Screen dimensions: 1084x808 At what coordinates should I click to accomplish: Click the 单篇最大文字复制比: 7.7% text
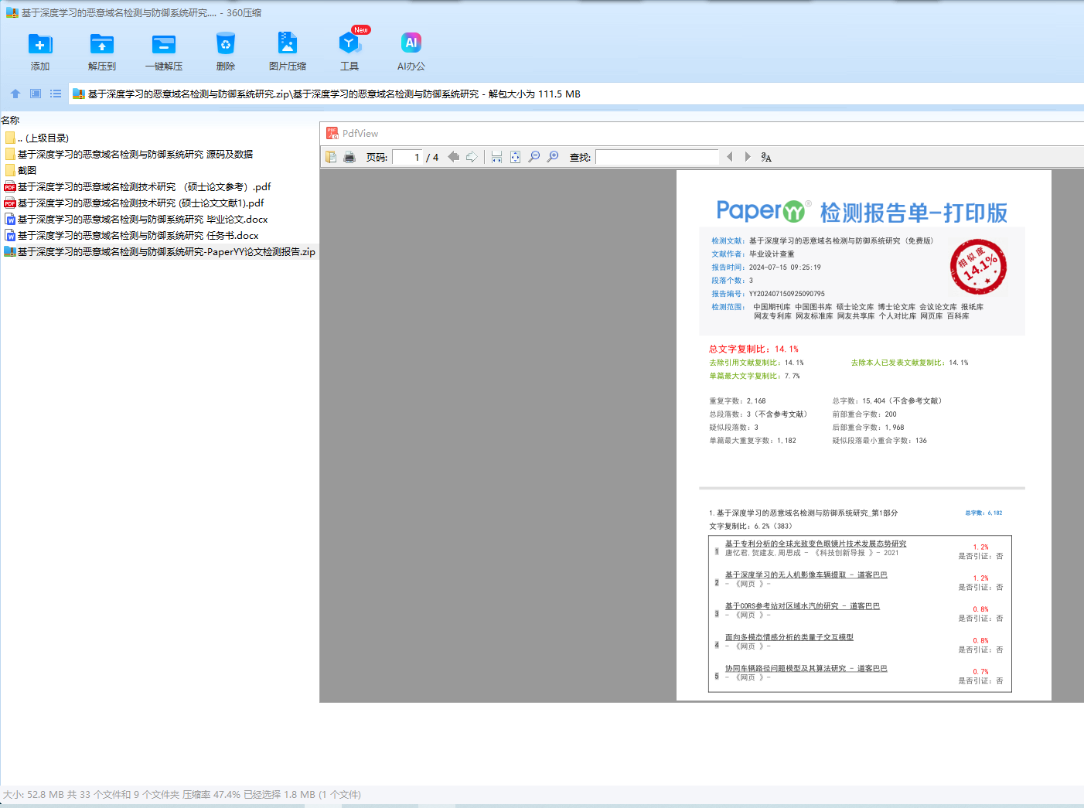pos(755,376)
